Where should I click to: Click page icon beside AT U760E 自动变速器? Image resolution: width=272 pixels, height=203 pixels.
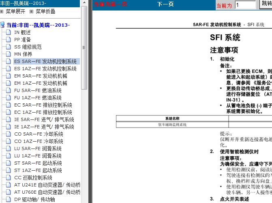[9, 192]
